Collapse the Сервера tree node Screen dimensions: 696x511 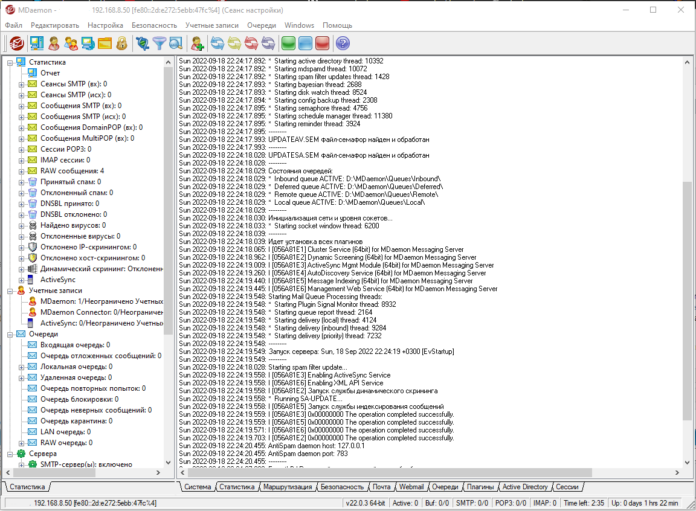tap(10, 454)
